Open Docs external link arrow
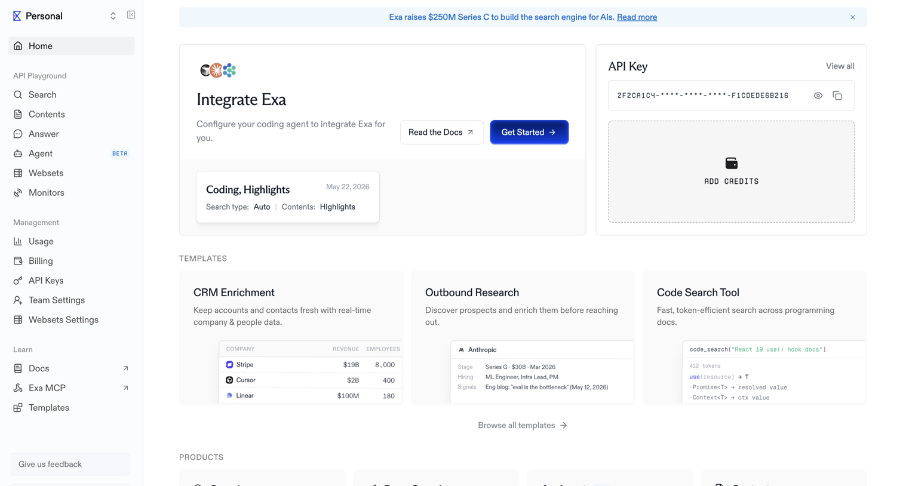 pos(125,368)
